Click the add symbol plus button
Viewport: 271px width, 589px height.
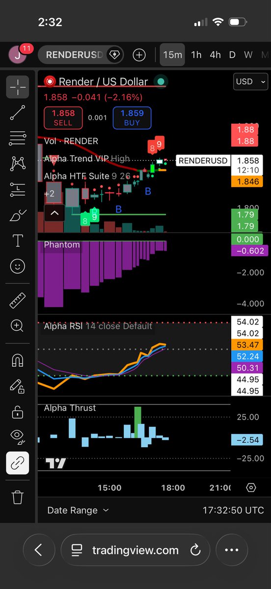coord(139,55)
